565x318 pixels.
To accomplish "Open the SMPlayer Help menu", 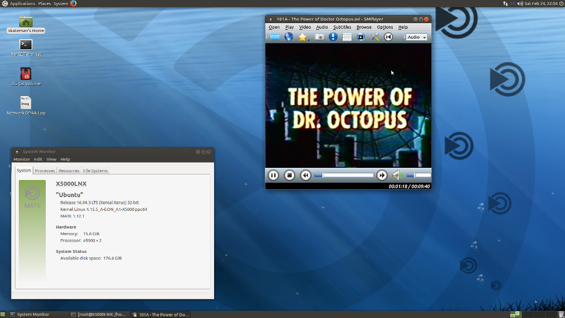I will (403, 27).
